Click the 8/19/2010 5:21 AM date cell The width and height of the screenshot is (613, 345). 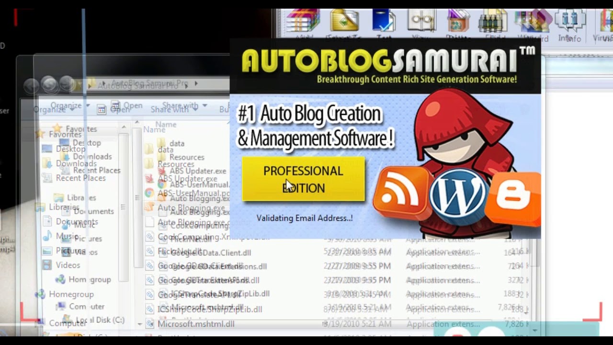[357, 324]
